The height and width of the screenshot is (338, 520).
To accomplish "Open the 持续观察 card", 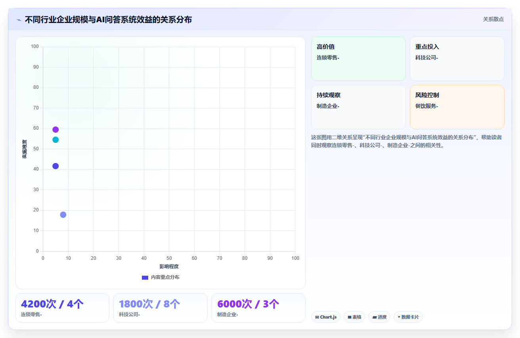I will (x=358, y=107).
